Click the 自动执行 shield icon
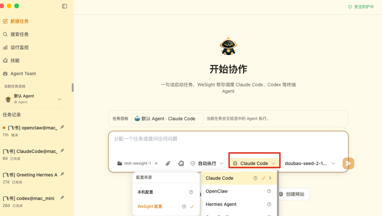This screenshot has width=382, height=216. pos(193,163)
